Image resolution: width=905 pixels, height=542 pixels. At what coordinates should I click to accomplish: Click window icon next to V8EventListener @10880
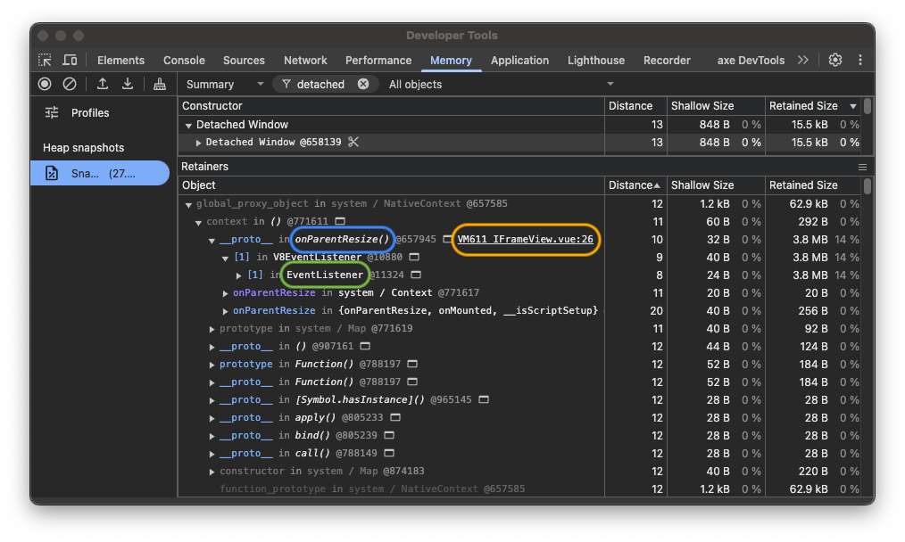pyautogui.click(x=414, y=257)
